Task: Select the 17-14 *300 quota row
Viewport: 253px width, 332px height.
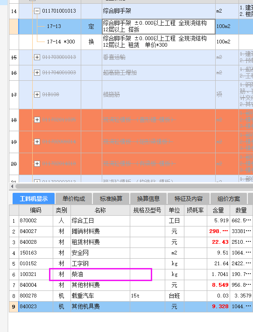Action: (61, 42)
